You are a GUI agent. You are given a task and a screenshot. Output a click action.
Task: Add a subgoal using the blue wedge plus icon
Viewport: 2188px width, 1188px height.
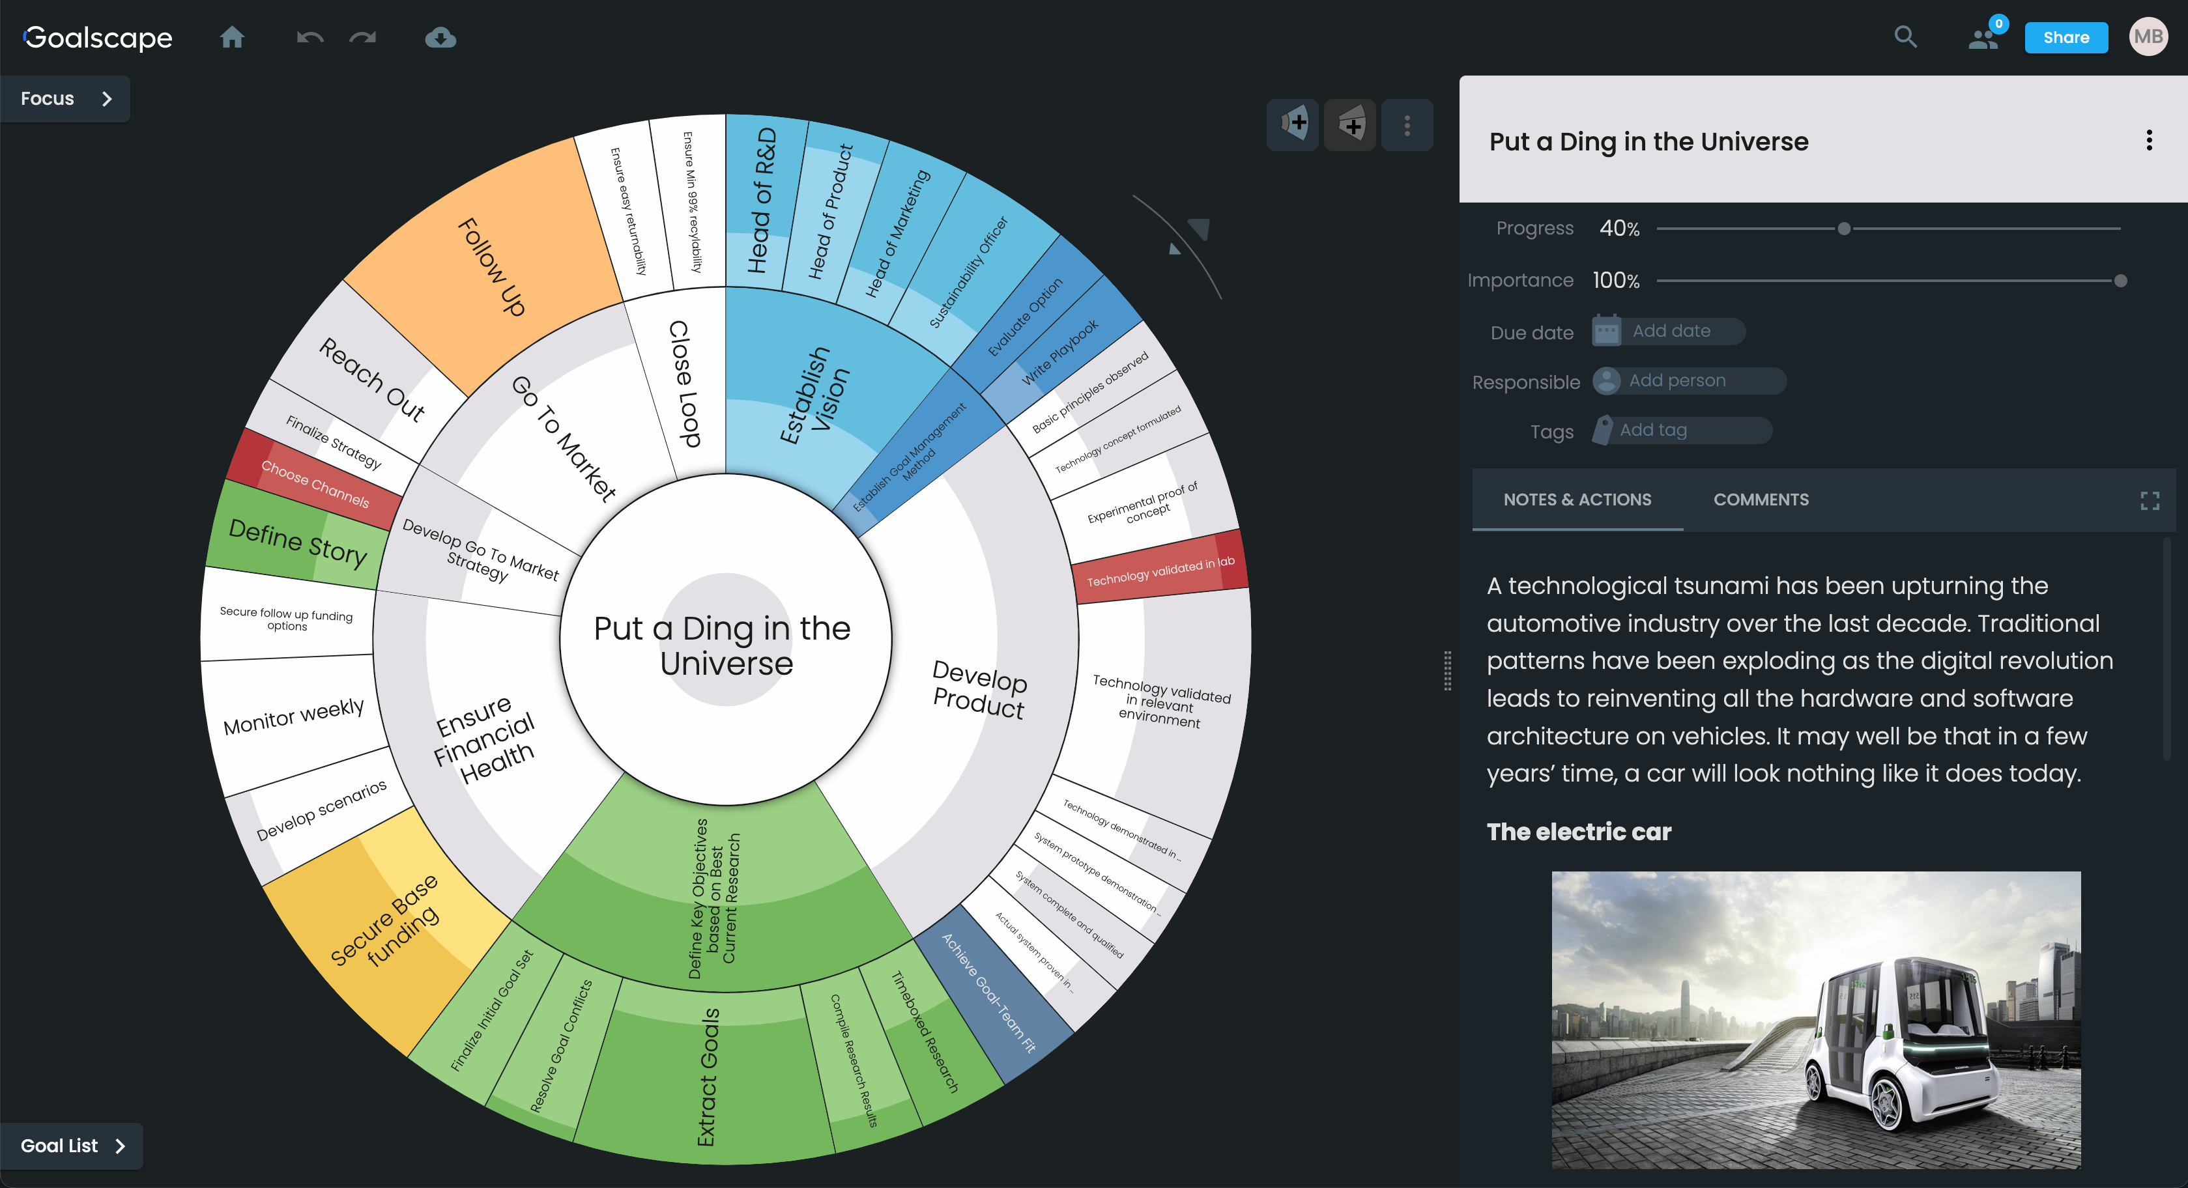pos(1292,124)
